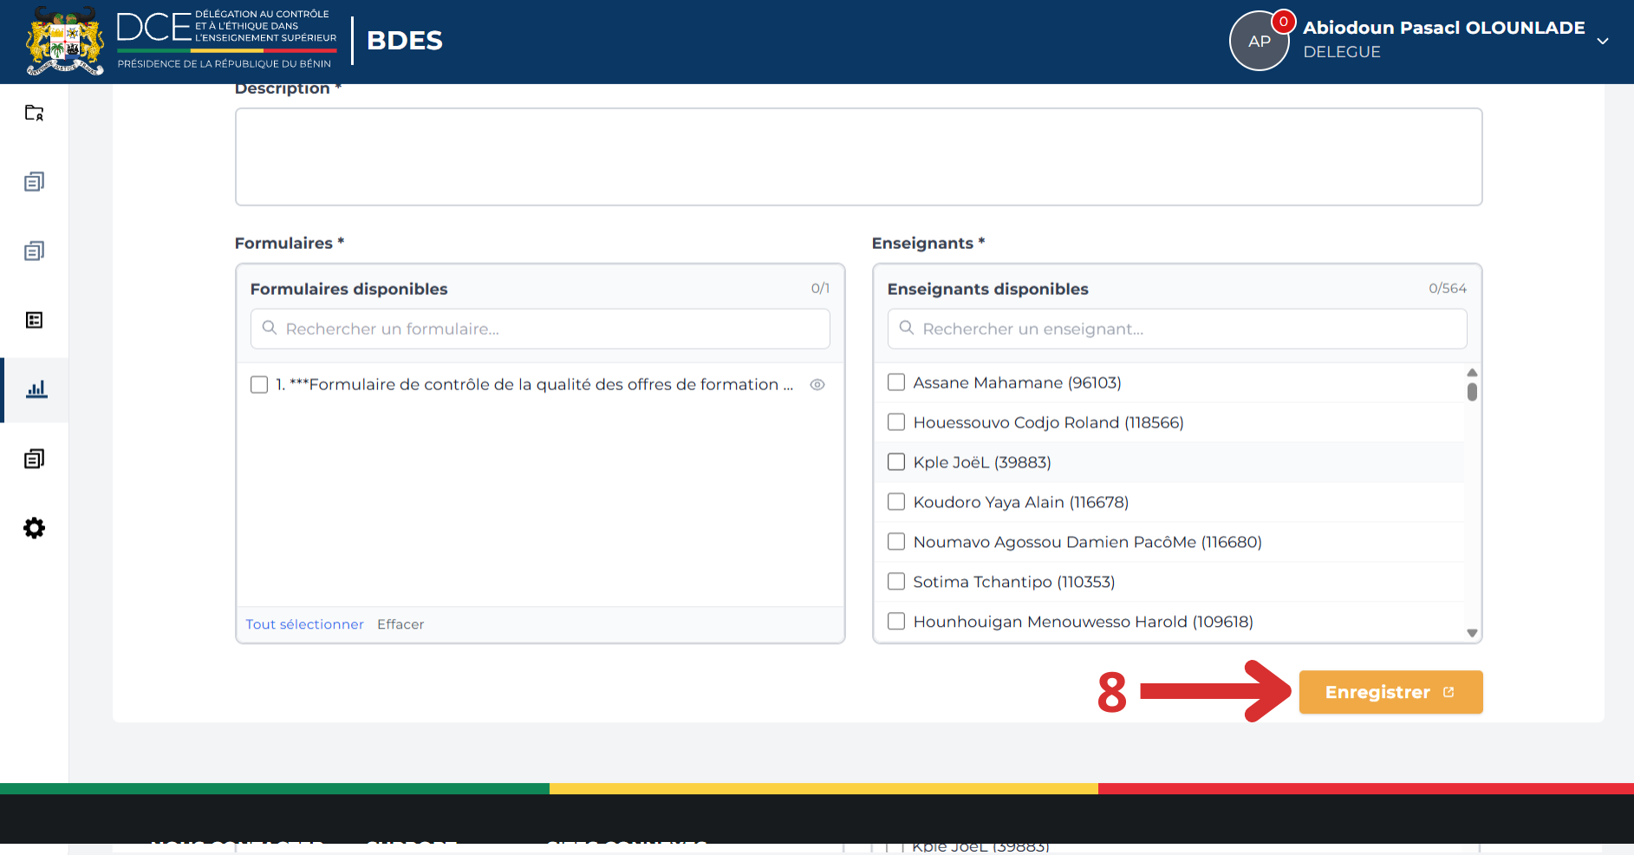This screenshot has width=1634, height=855.
Task: Click the Effacer link
Action: click(400, 624)
